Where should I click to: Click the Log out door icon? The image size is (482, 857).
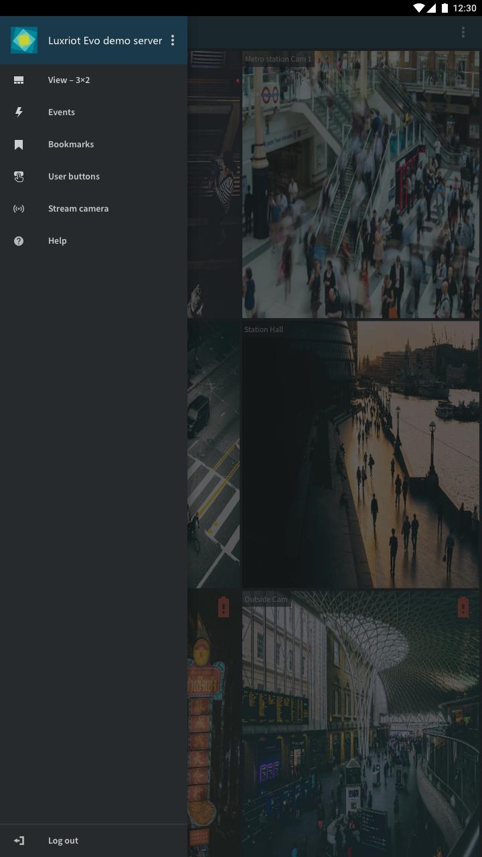point(19,841)
